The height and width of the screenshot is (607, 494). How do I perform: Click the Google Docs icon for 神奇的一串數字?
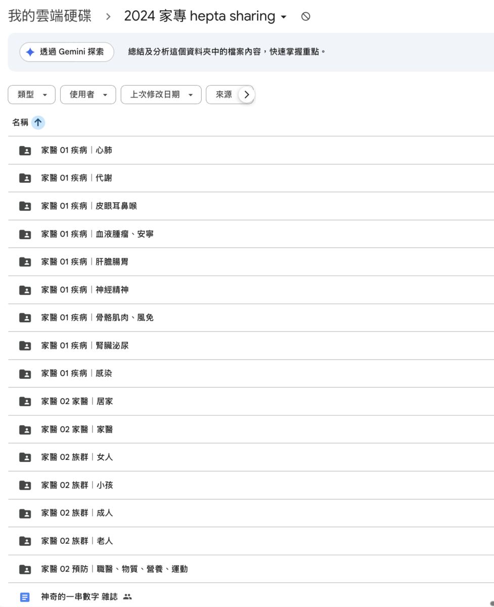point(25,597)
